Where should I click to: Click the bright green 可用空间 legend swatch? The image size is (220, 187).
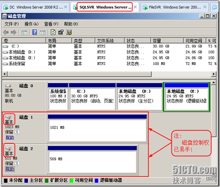pyautogui.click(x=72, y=181)
